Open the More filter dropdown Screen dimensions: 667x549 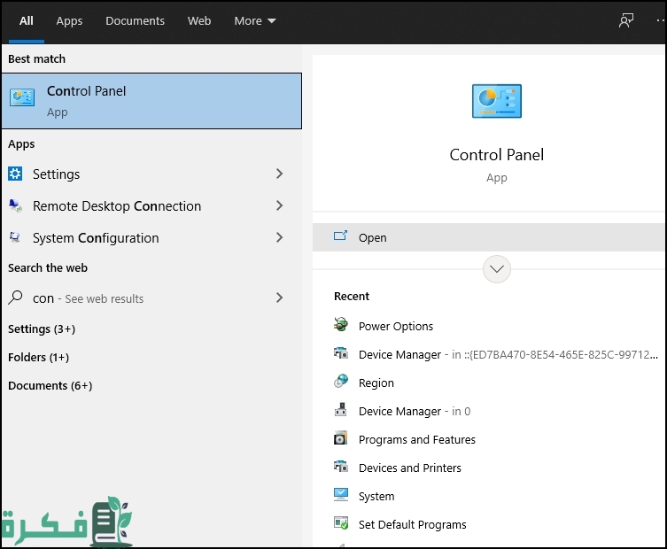pos(255,20)
